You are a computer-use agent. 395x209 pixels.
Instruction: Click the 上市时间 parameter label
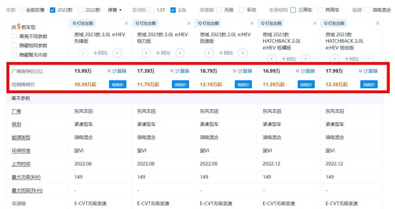(21, 164)
